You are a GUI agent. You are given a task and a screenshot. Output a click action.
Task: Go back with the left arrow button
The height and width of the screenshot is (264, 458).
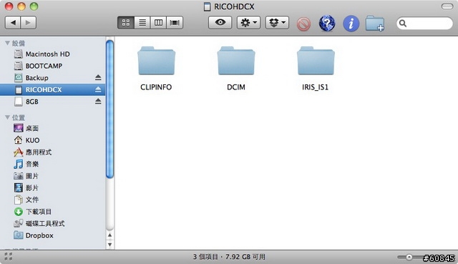(13, 22)
